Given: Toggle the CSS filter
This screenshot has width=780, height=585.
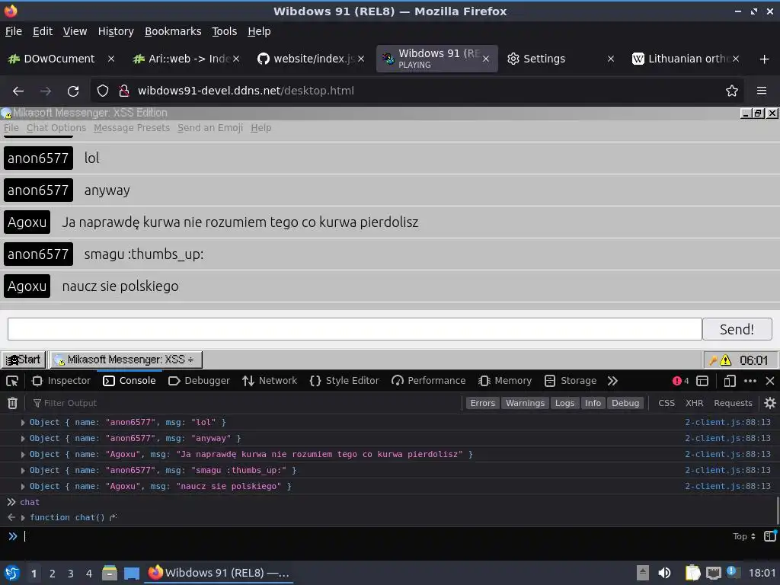Looking at the screenshot, I should click(x=666, y=403).
